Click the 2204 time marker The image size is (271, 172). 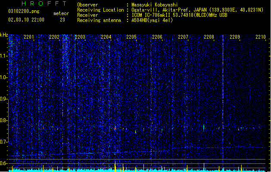pos(106,37)
